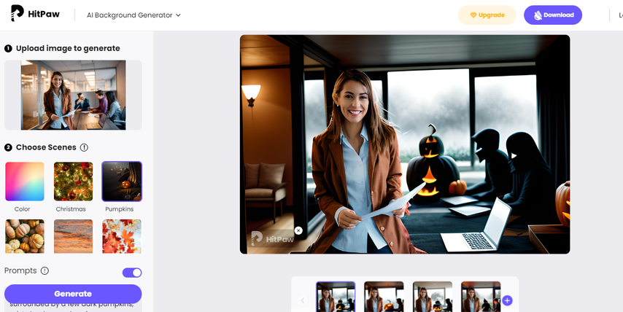The width and height of the screenshot is (623, 312).
Task: Select the Pumpkins scene
Action: pyautogui.click(x=122, y=182)
